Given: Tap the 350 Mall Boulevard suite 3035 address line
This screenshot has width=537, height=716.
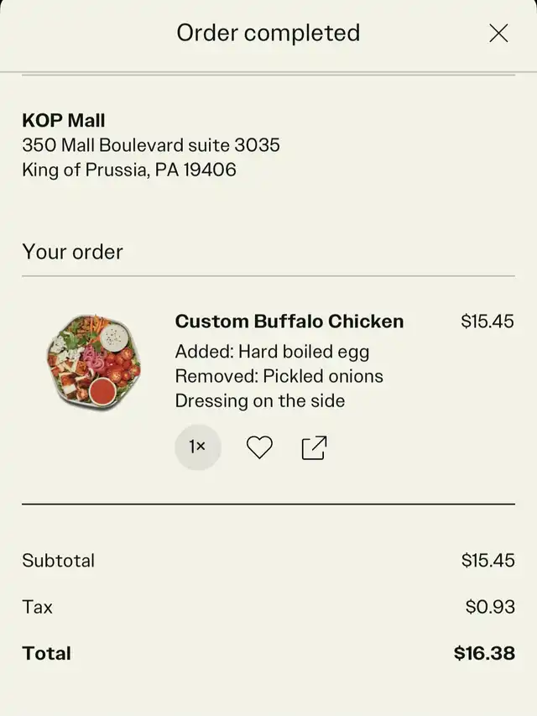Looking at the screenshot, I should click(x=151, y=144).
